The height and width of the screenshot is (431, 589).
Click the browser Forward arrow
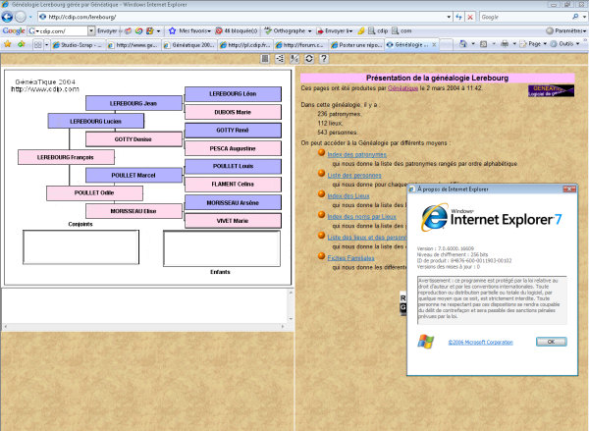(x=21, y=17)
